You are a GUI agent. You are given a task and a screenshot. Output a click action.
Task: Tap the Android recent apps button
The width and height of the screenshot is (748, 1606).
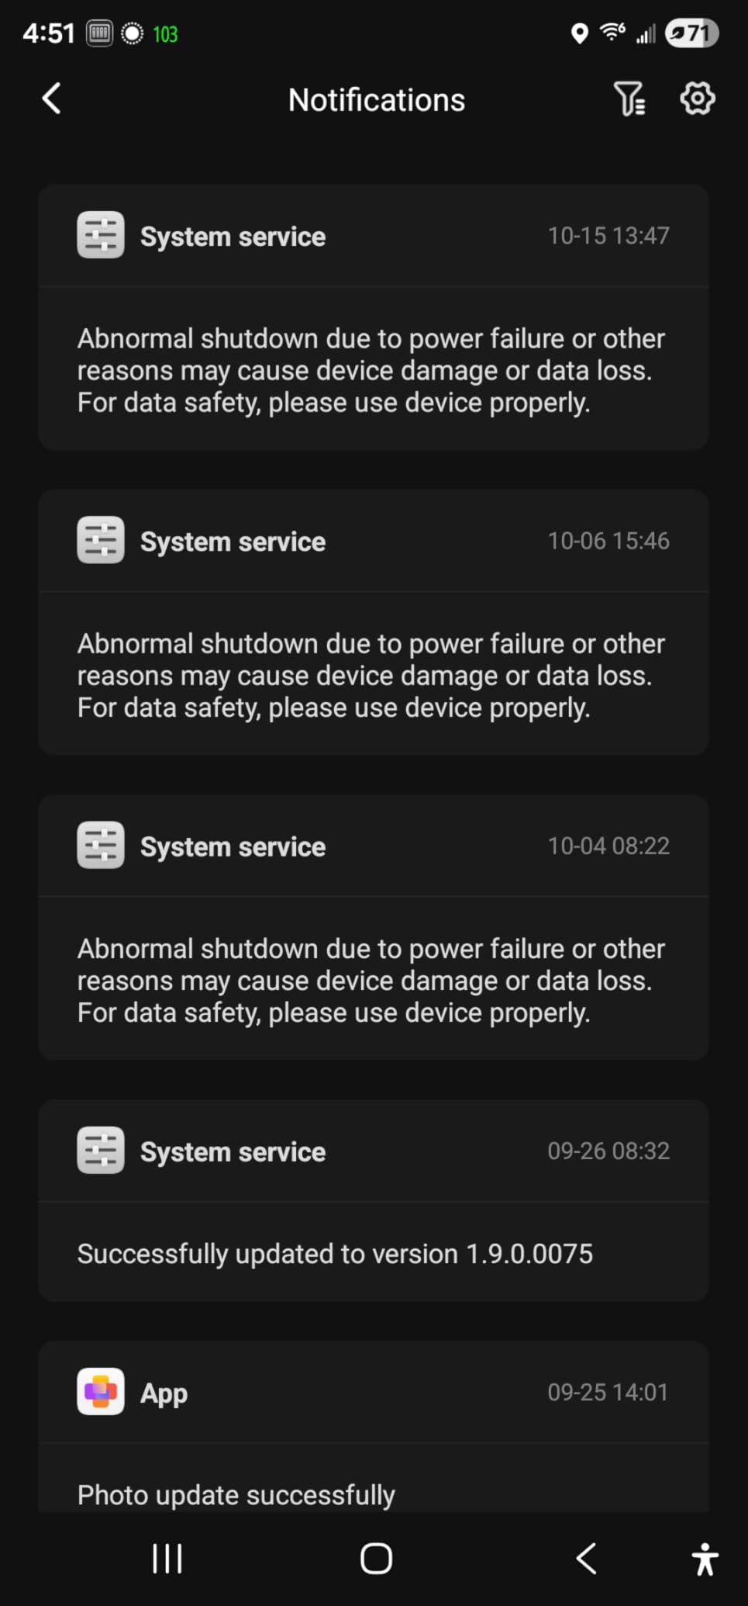167,1558
